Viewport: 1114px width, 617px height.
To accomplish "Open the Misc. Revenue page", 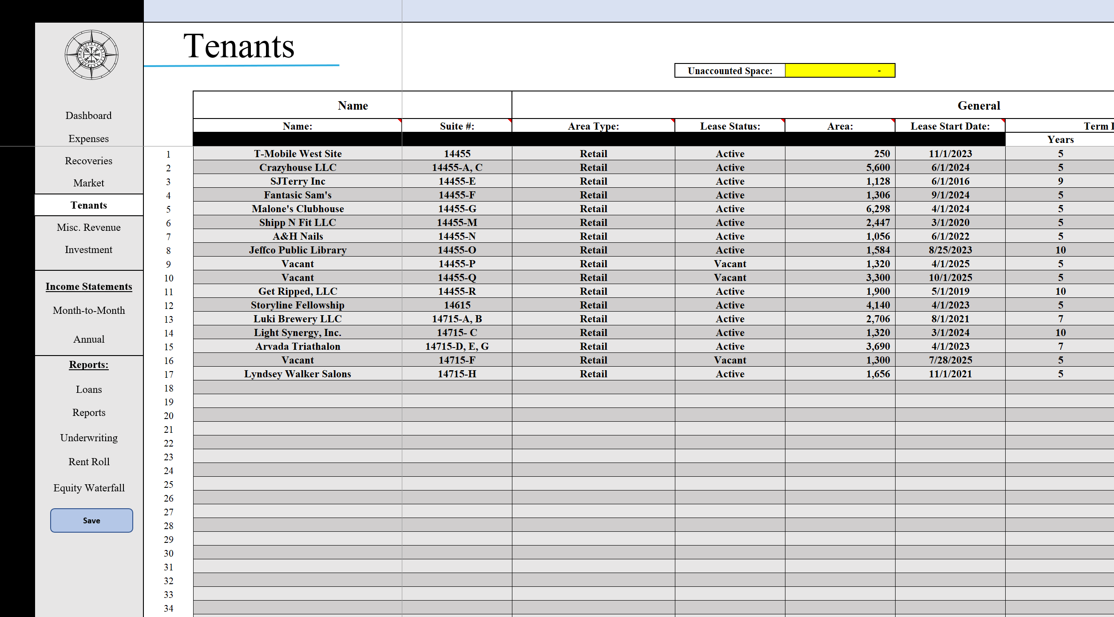I will (88, 227).
